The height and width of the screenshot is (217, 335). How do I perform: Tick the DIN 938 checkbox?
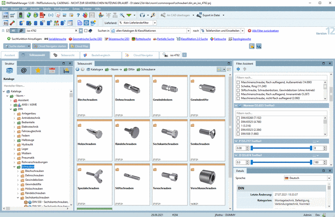coord(238,134)
